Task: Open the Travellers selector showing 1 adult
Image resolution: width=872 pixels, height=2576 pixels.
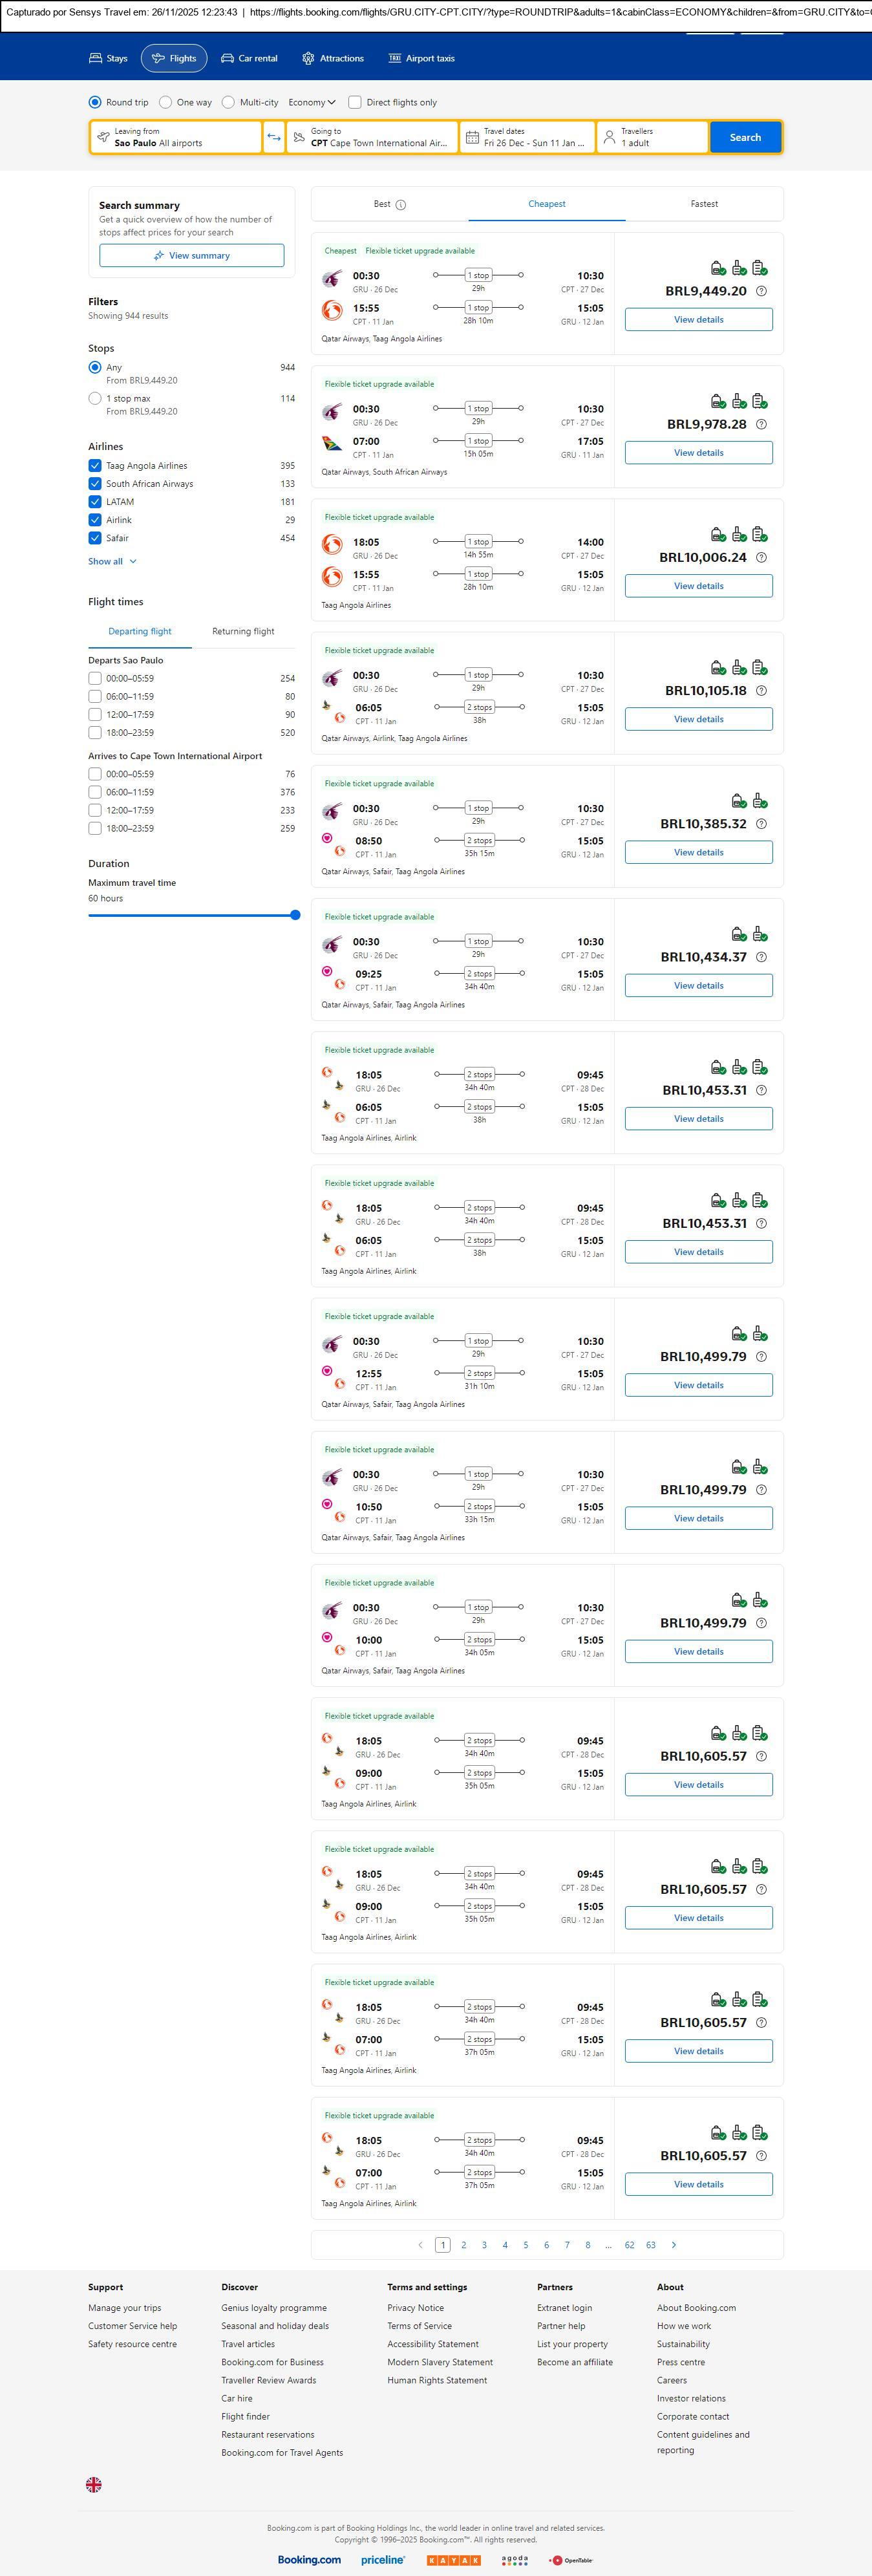Action: click(652, 137)
